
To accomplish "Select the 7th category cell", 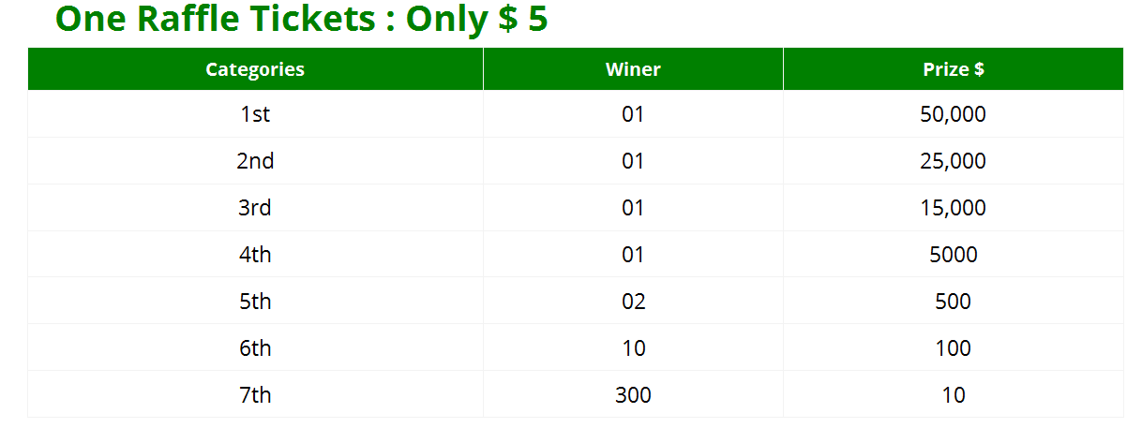I will click(x=255, y=395).
